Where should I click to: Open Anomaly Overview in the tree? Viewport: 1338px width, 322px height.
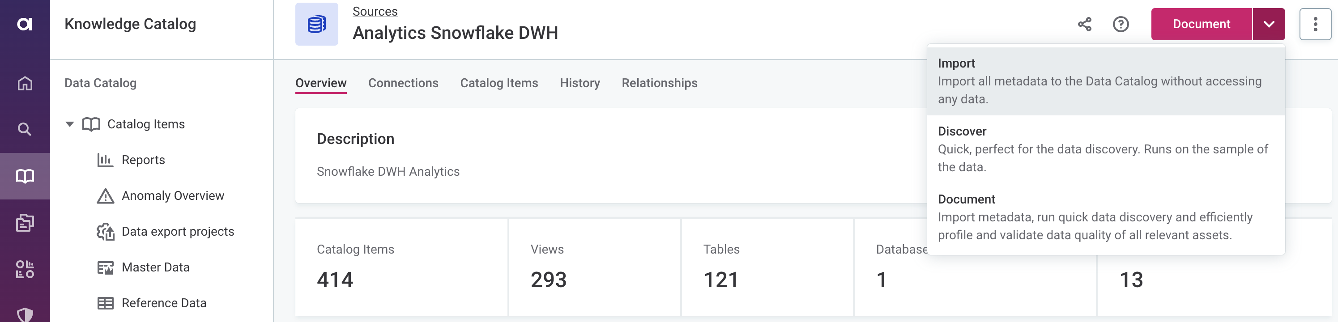coord(172,196)
